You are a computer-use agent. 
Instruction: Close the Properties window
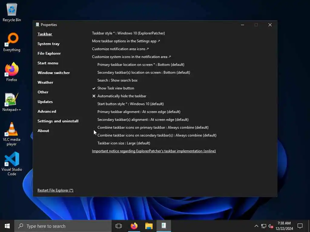click(270, 25)
